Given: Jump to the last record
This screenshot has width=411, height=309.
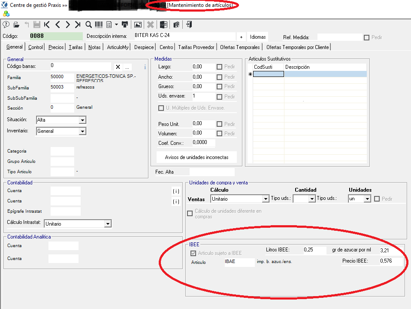Looking at the screenshot, I should pyautogui.click(x=78, y=24).
